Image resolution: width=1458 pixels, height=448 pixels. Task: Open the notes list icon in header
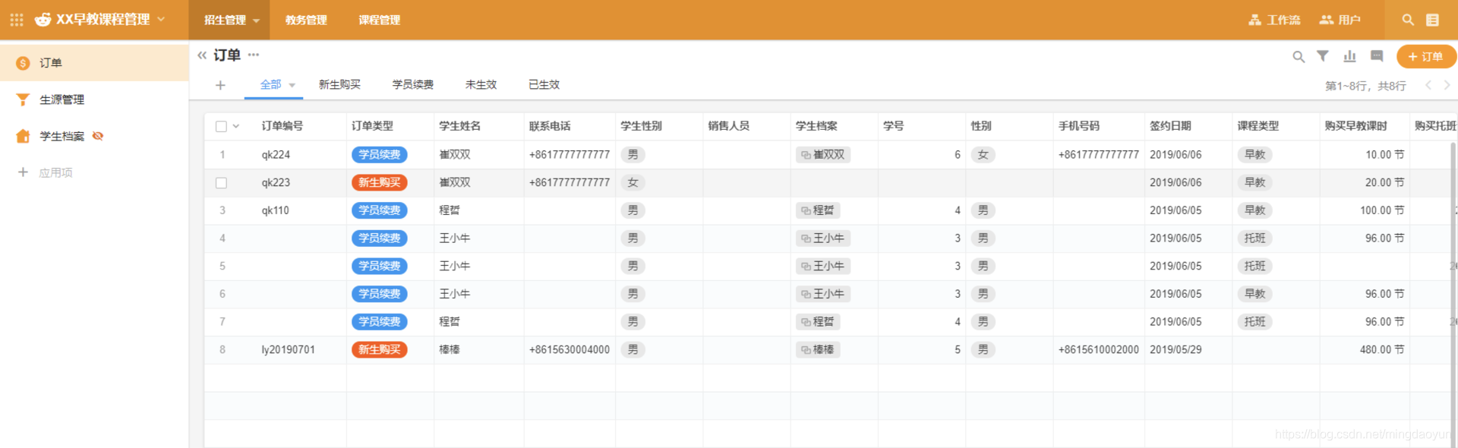click(1433, 20)
